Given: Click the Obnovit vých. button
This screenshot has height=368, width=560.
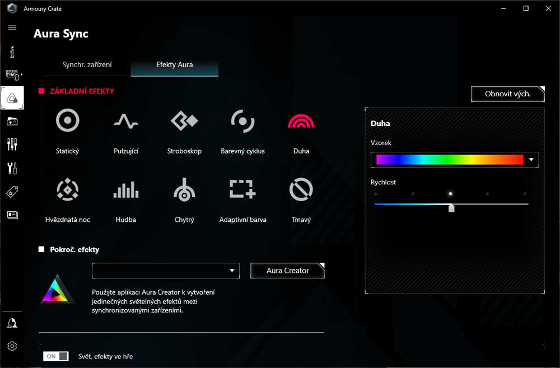Looking at the screenshot, I should 507,94.
